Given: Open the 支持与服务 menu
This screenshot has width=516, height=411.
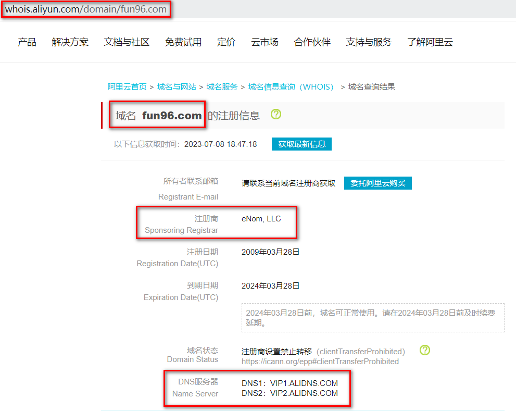Looking at the screenshot, I should (369, 42).
